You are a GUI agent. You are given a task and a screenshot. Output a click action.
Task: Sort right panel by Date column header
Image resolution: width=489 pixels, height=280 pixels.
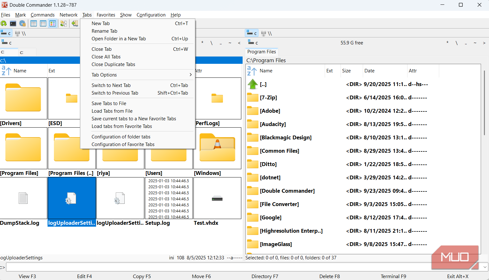coord(385,71)
